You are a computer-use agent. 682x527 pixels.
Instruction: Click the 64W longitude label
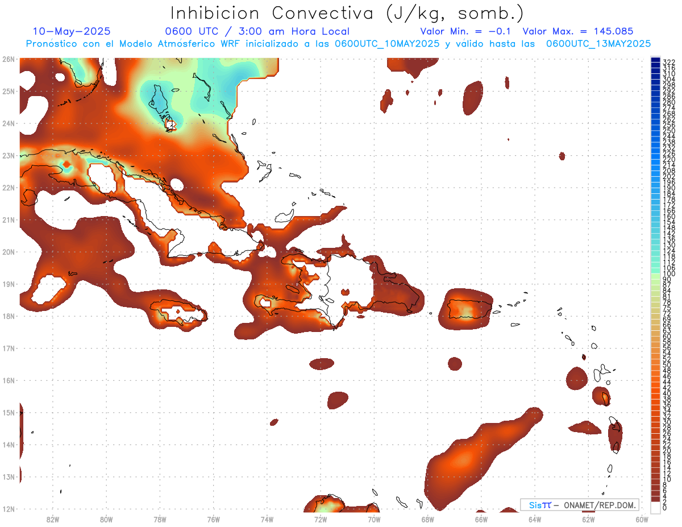click(535, 518)
